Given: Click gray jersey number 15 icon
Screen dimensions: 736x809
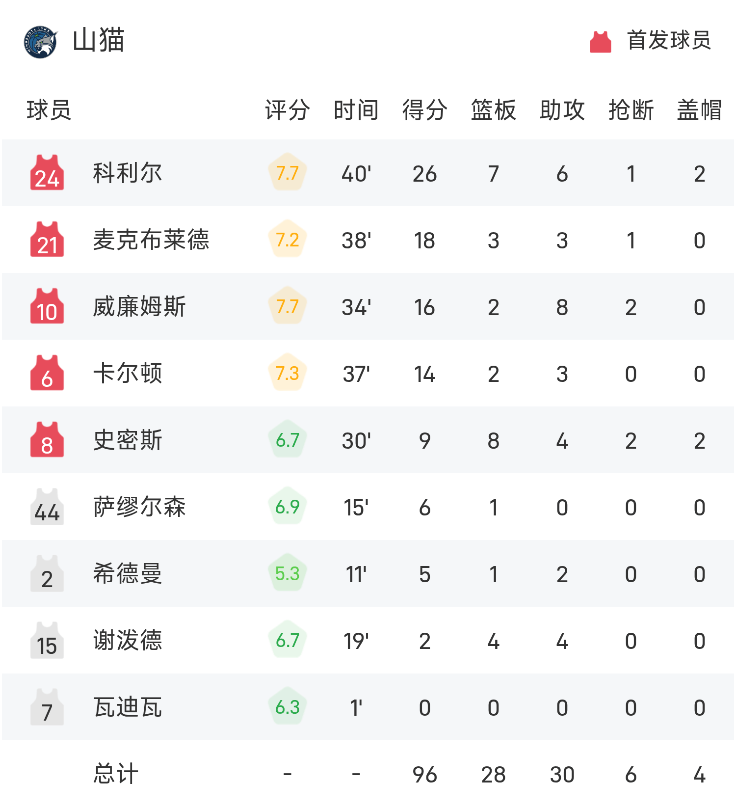Looking at the screenshot, I should (x=47, y=641).
